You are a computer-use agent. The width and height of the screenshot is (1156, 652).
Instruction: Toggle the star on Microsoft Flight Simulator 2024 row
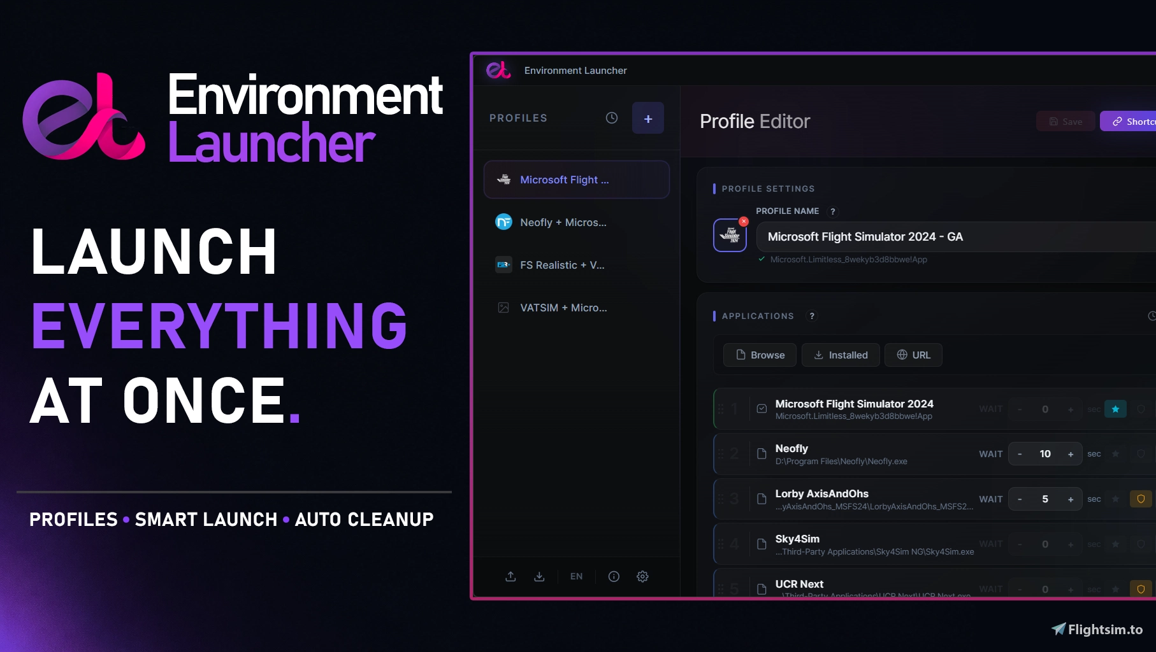tap(1115, 409)
